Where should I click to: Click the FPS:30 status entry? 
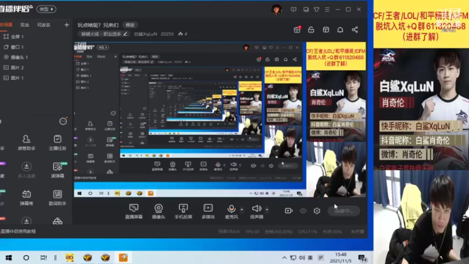click(253, 232)
